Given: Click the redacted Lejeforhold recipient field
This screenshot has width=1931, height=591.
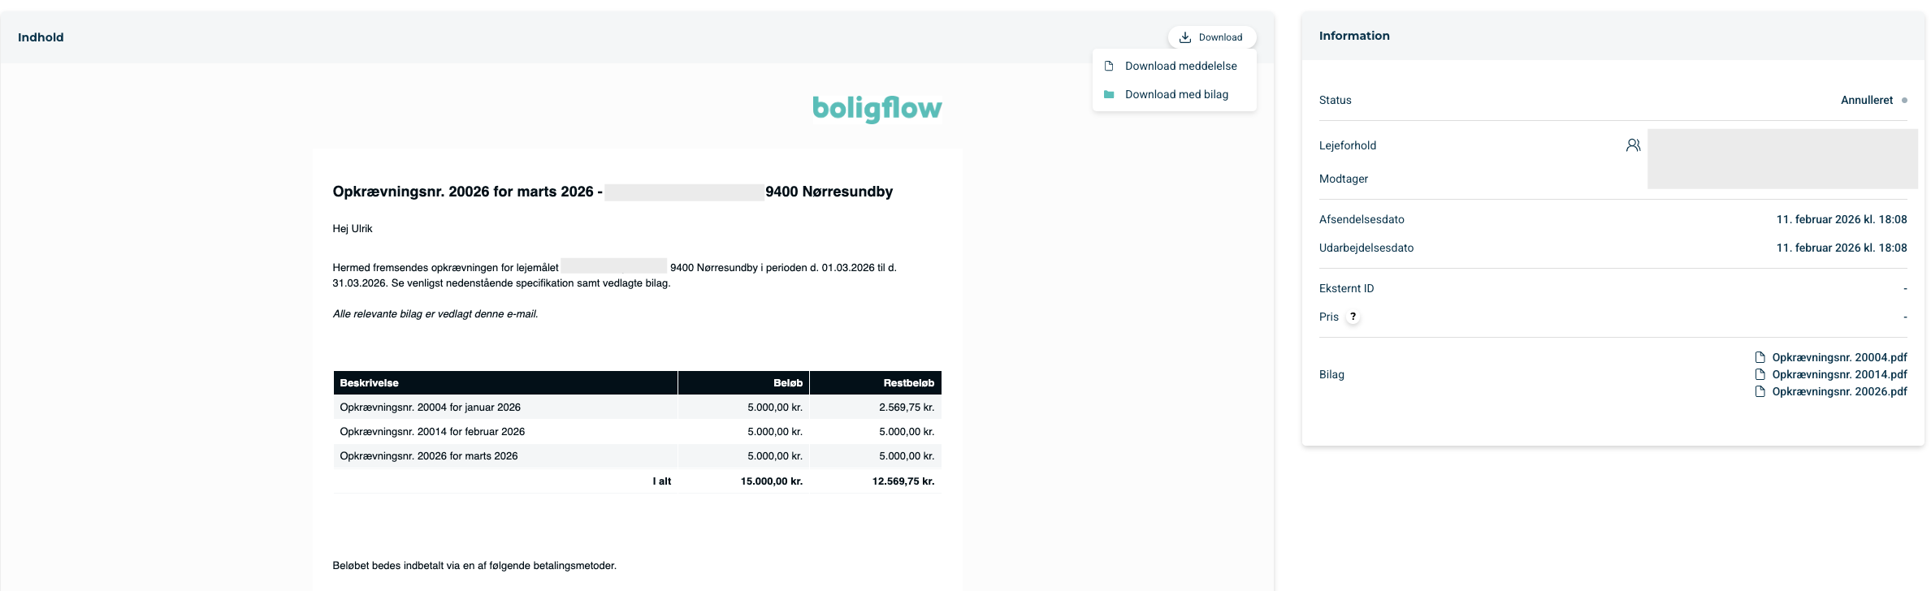Looking at the screenshot, I should click(1782, 159).
